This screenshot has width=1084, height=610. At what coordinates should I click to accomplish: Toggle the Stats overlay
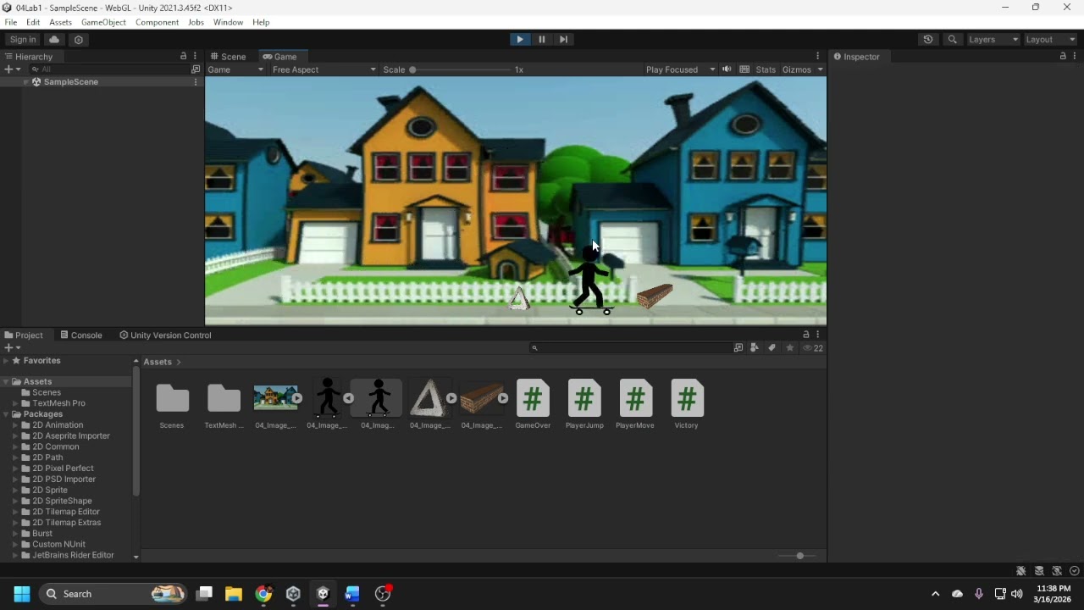pos(766,69)
